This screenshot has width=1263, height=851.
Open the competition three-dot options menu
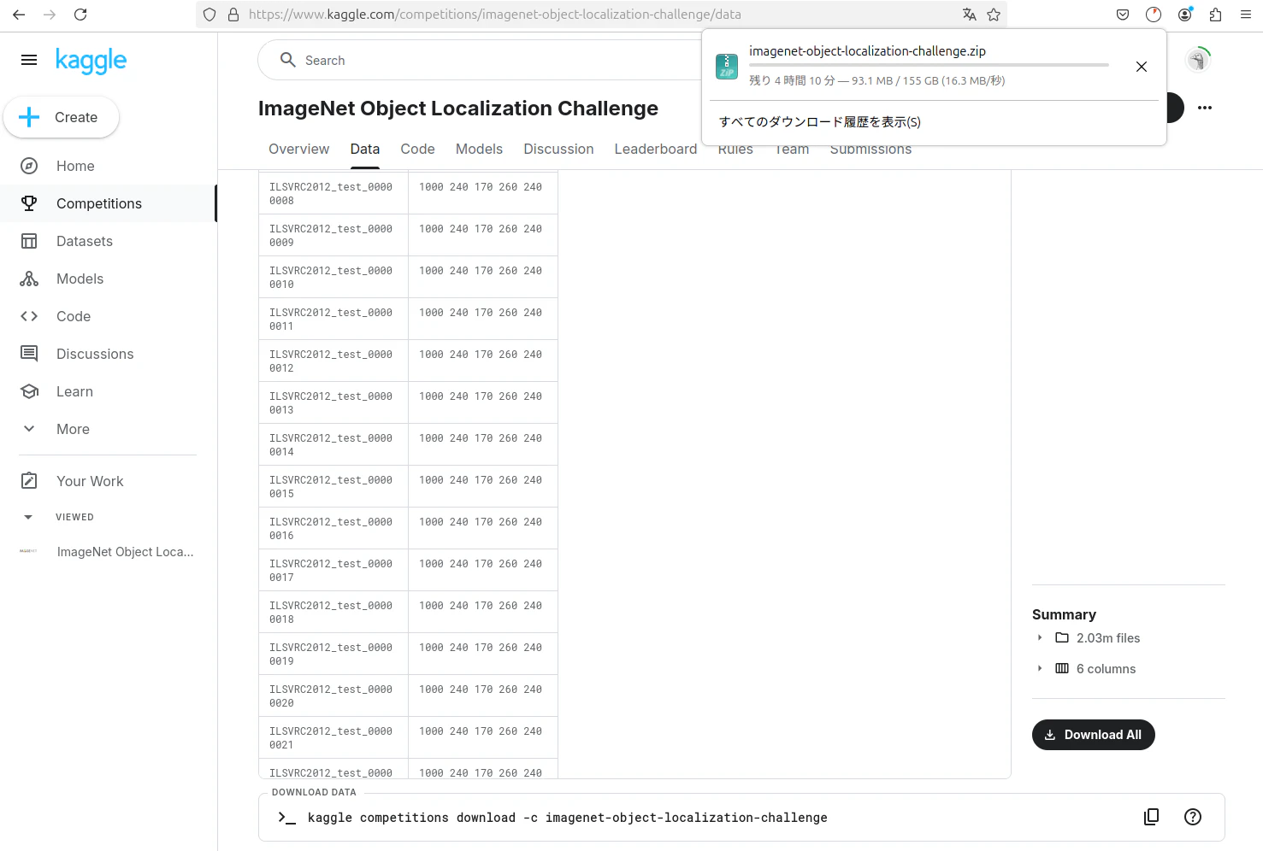tap(1205, 108)
